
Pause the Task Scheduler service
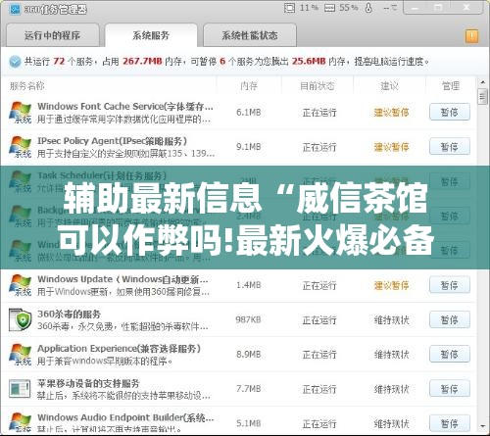pyautogui.click(x=450, y=181)
